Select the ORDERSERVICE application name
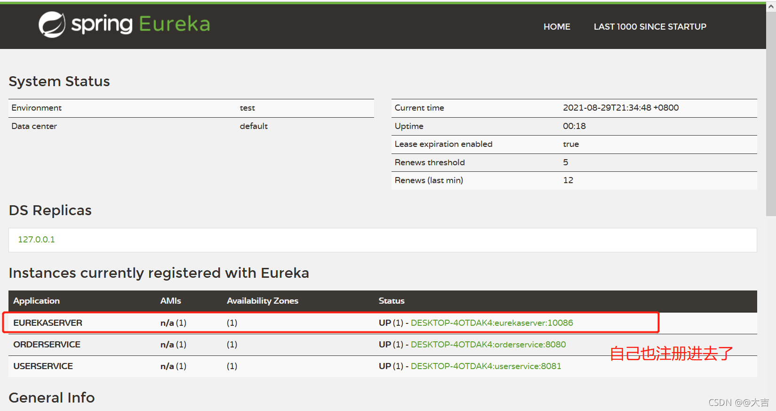This screenshot has width=776, height=411. pyautogui.click(x=47, y=345)
